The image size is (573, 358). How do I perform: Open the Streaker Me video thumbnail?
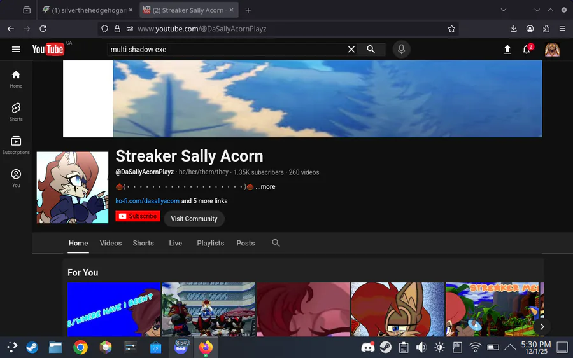click(492, 310)
